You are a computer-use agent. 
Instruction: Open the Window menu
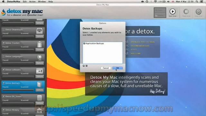(x=42, y=2)
